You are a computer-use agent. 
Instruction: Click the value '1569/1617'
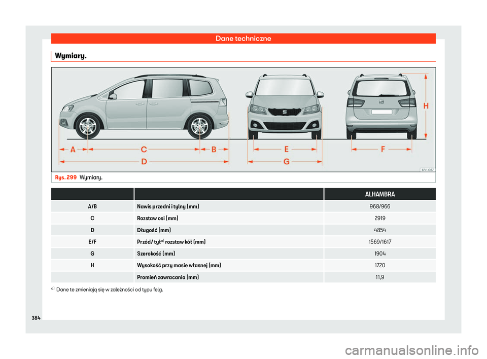point(380,242)
